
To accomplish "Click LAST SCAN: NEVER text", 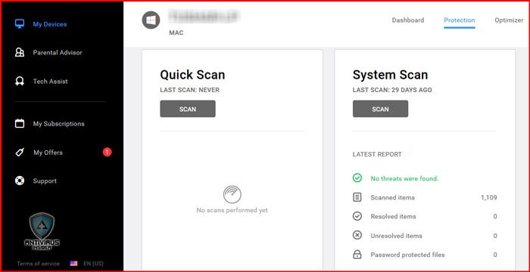I will coord(189,90).
